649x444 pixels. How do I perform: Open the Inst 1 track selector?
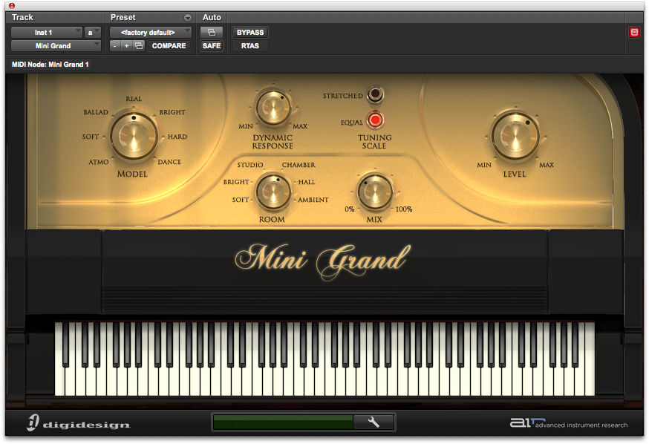tap(47, 32)
